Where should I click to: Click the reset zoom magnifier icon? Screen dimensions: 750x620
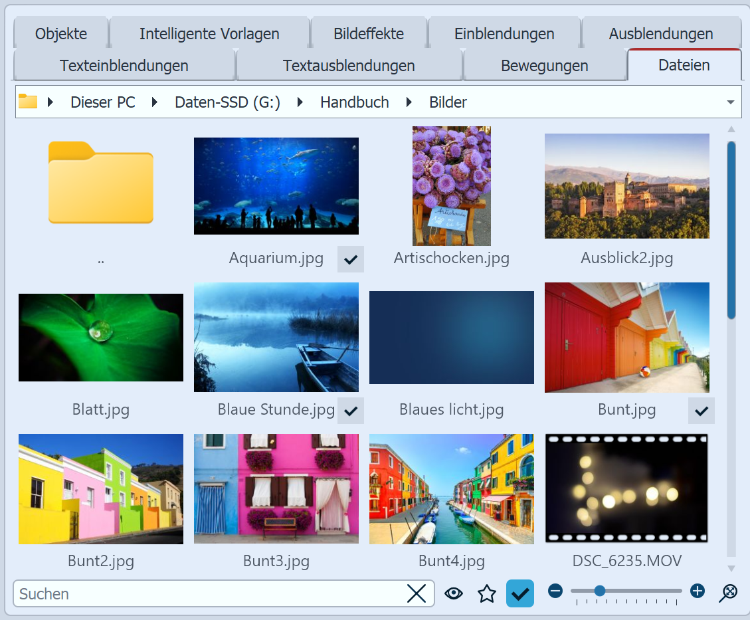729,592
